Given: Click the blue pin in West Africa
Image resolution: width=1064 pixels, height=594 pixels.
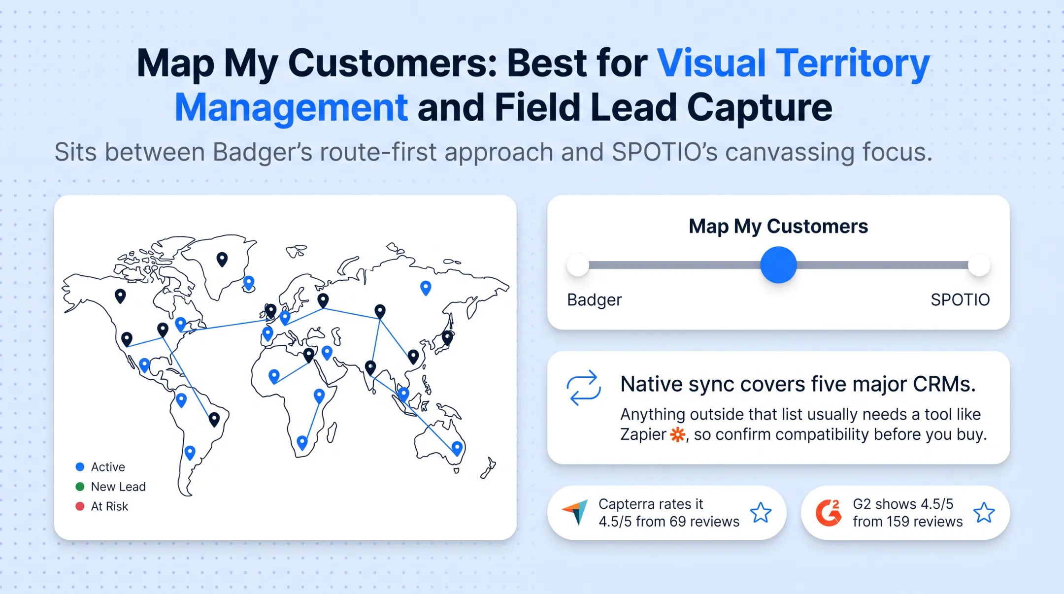Looking at the screenshot, I should [x=274, y=377].
